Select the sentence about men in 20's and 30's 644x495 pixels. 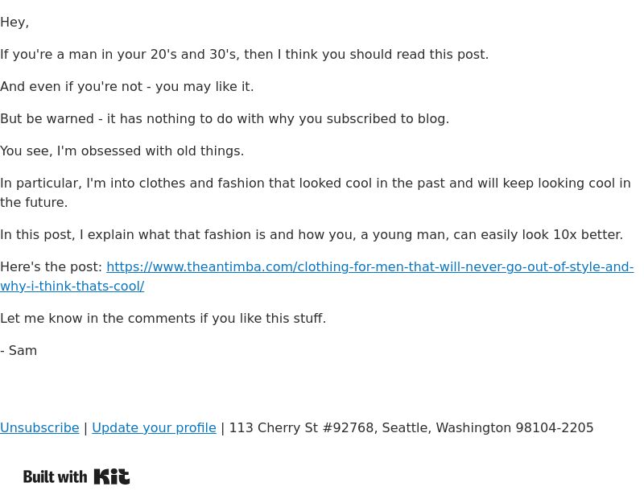245,55
